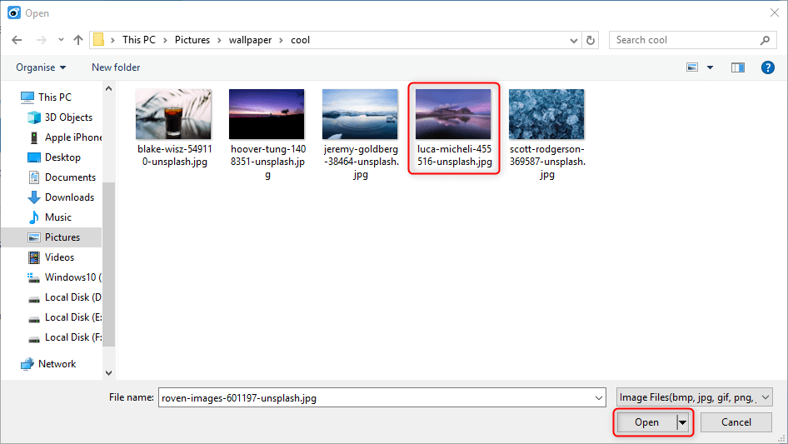Select Local Disk (D:) in sidebar
This screenshot has width=788, height=444.
point(72,297)
